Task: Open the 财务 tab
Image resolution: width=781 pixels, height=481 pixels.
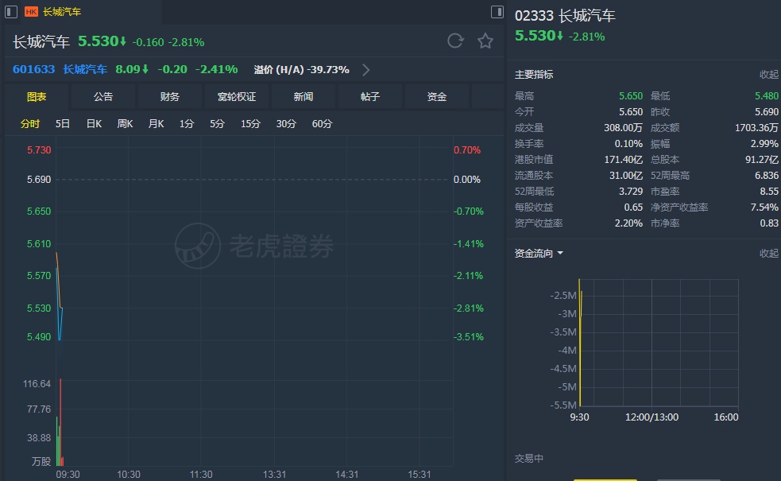Action: [x=170, y=97]
